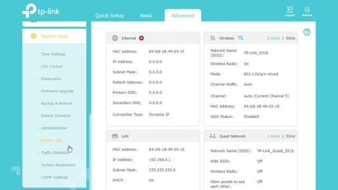Click Auto (Current Channel 5) value
The width and height of the screenshot is (338, 190).
point(266,96)
